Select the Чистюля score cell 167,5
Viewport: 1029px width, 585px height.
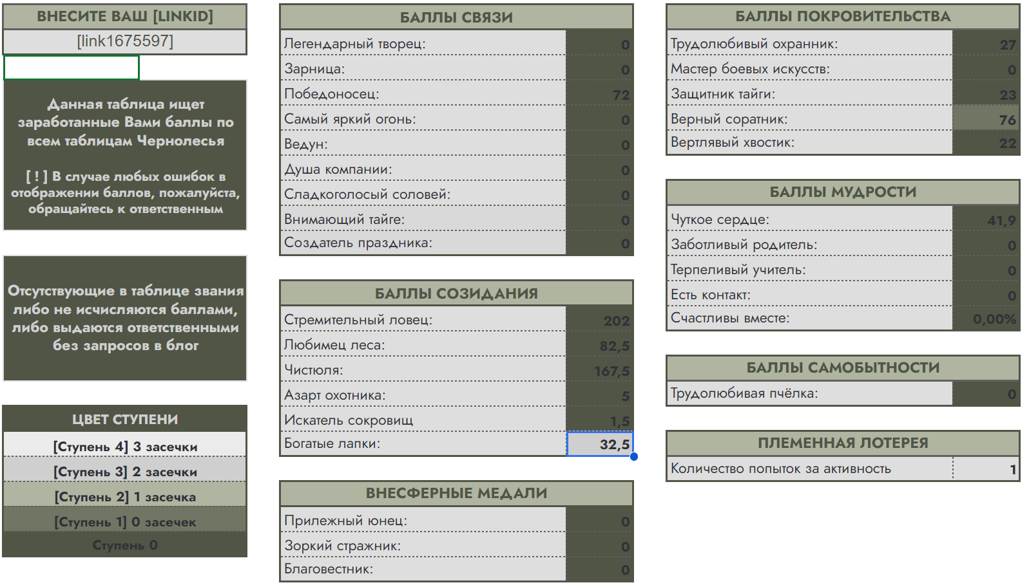[599, 371]
